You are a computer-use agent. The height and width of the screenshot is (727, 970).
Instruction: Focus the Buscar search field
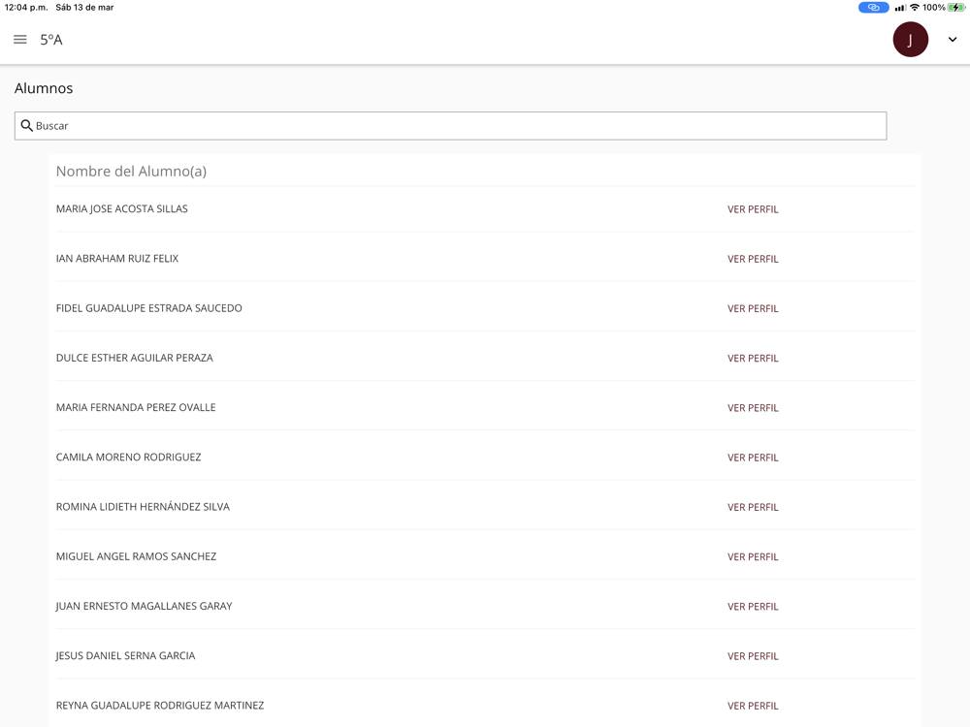456,126
